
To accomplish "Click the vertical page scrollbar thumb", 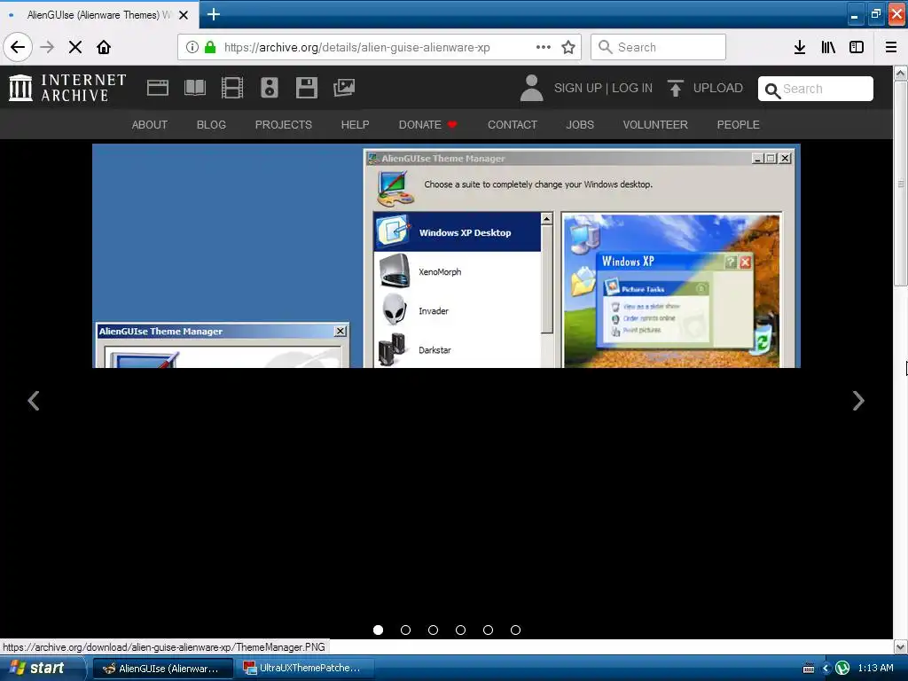I will click(x=900, y=183).
